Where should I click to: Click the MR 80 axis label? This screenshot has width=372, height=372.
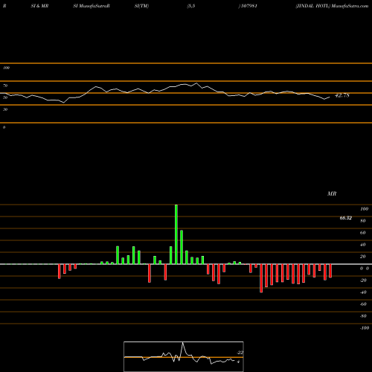363,221
